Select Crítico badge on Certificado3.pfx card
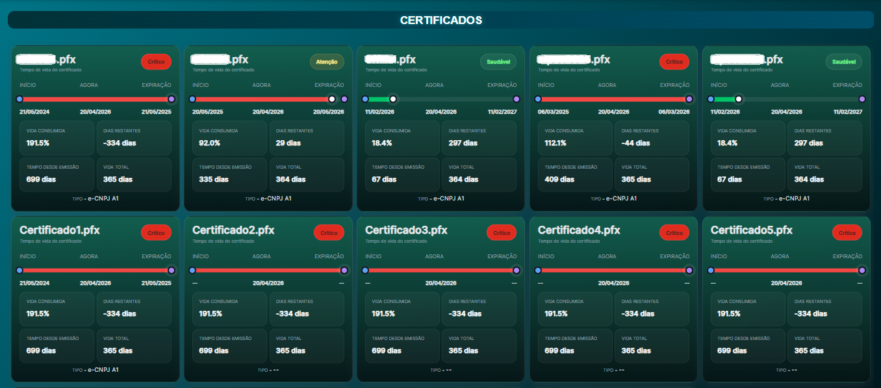This screenshot has height=388, width=881. coord(502,232)
